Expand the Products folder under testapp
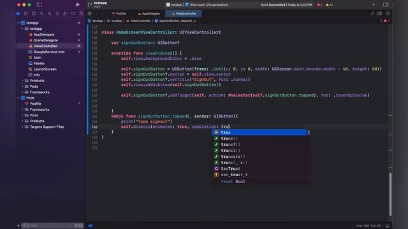Viewport: 408px width, 229px height. coord(22,81)
